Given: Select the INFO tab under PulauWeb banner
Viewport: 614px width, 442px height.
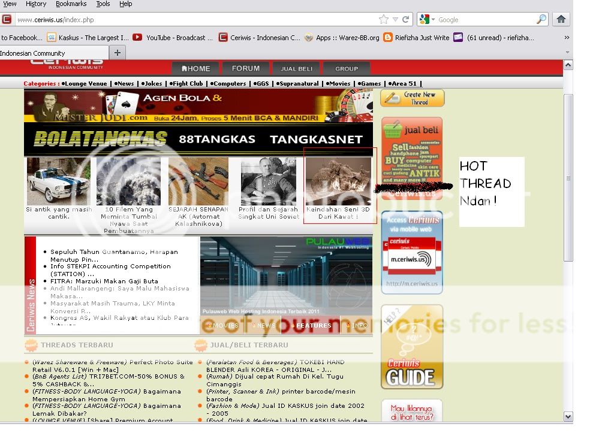Looking at the screenshot, I should click(357, 325).
